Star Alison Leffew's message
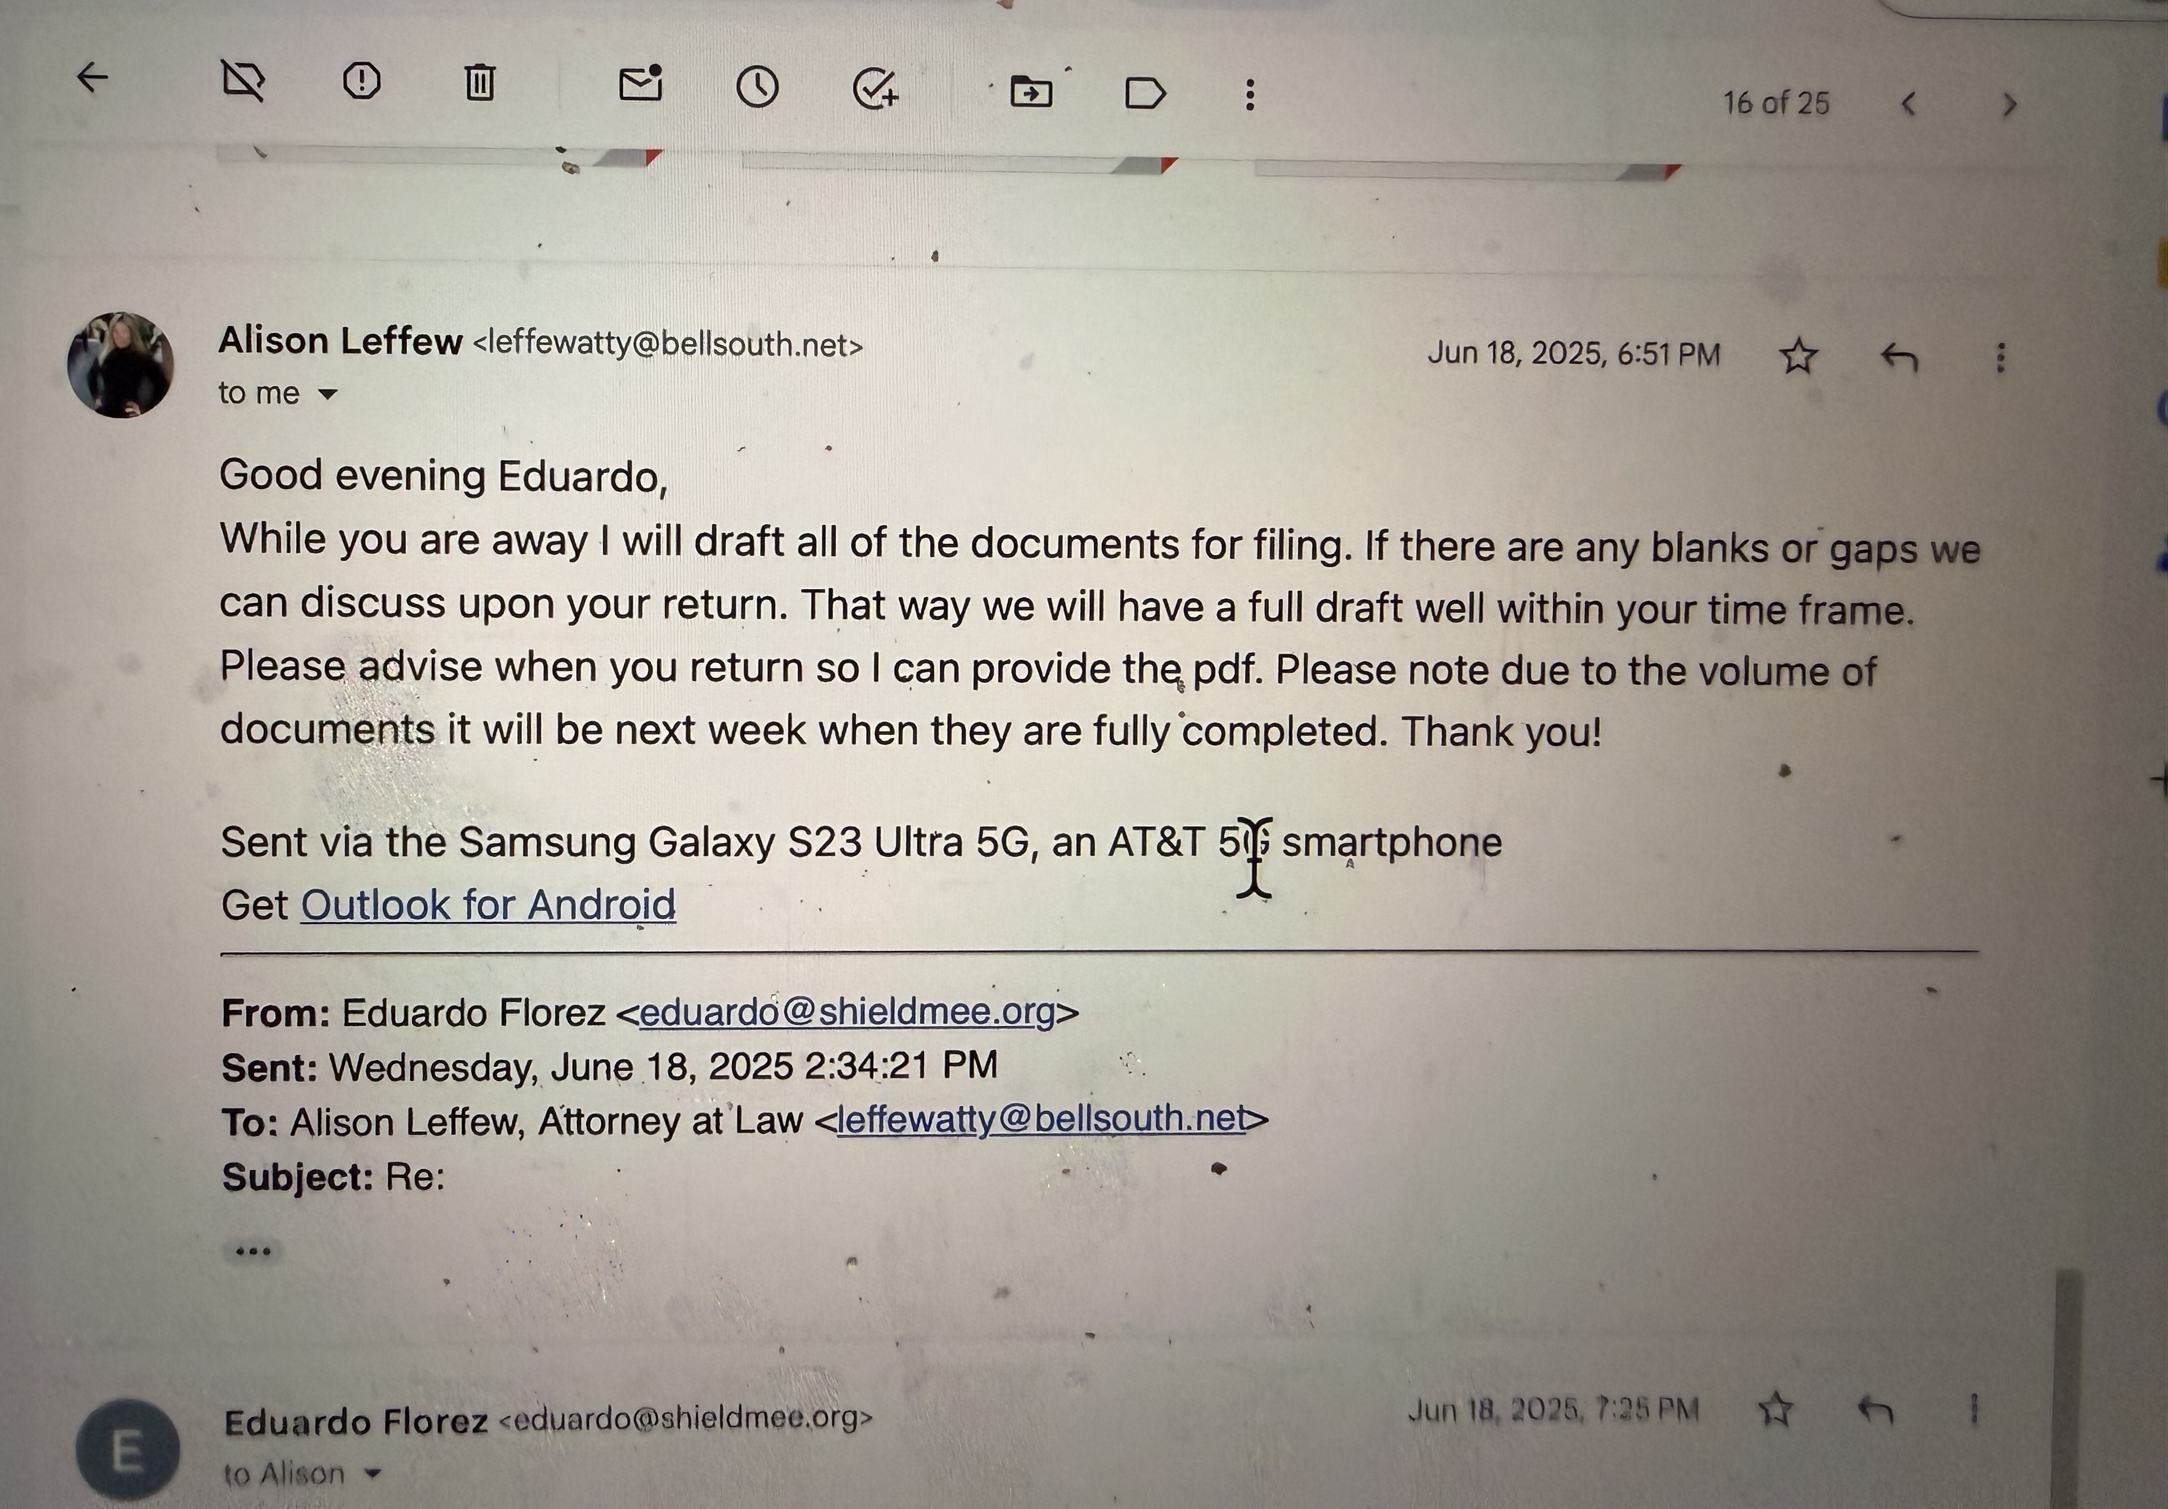Screen dimensions: 2168x1509 (x=1798, y=356)
